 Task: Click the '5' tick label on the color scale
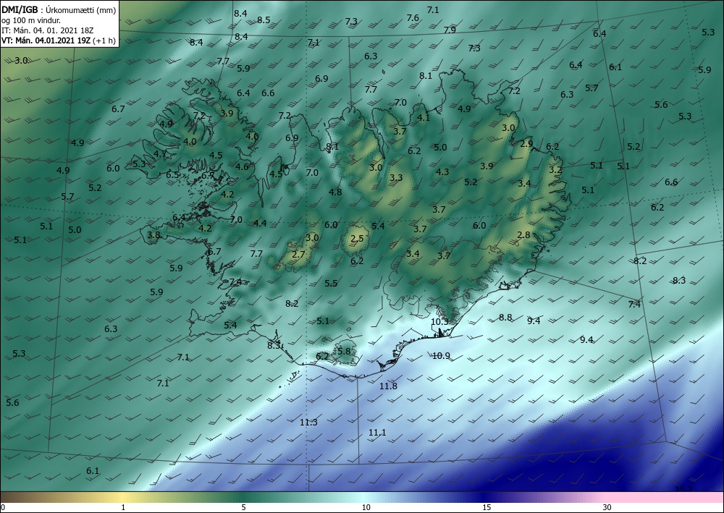click(x=244, y=507)
